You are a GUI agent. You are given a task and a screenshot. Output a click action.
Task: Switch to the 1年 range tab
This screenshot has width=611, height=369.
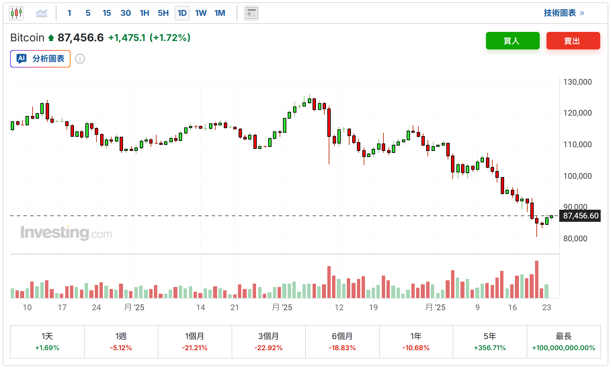tap(416, 341)
